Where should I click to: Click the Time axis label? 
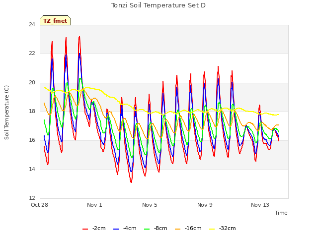point(281,213)
